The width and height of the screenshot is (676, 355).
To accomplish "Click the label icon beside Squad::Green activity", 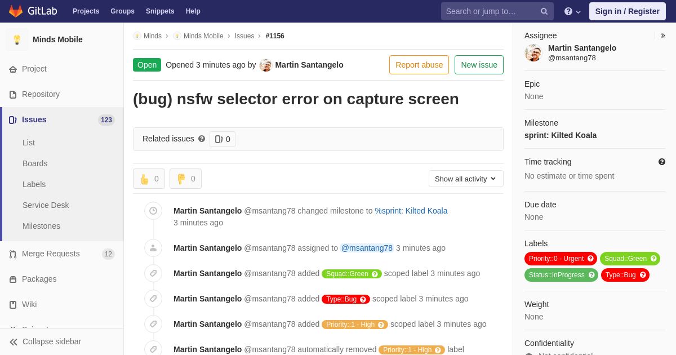I will (x=153, y=273).
